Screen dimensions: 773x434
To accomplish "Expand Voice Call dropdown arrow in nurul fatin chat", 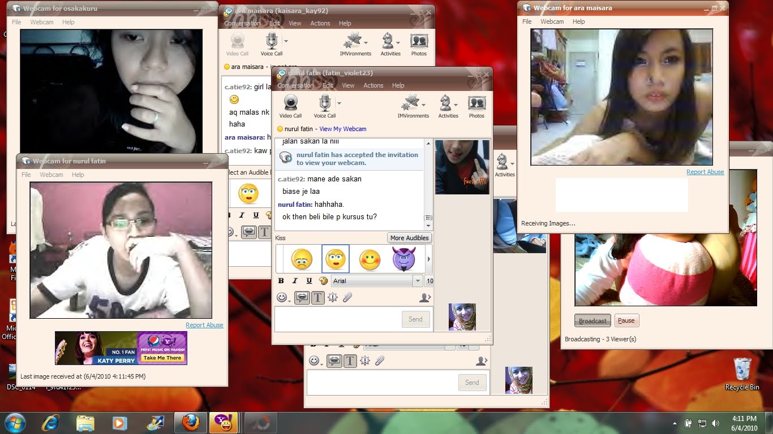I will pyautogui.click(x=340, y=103).
